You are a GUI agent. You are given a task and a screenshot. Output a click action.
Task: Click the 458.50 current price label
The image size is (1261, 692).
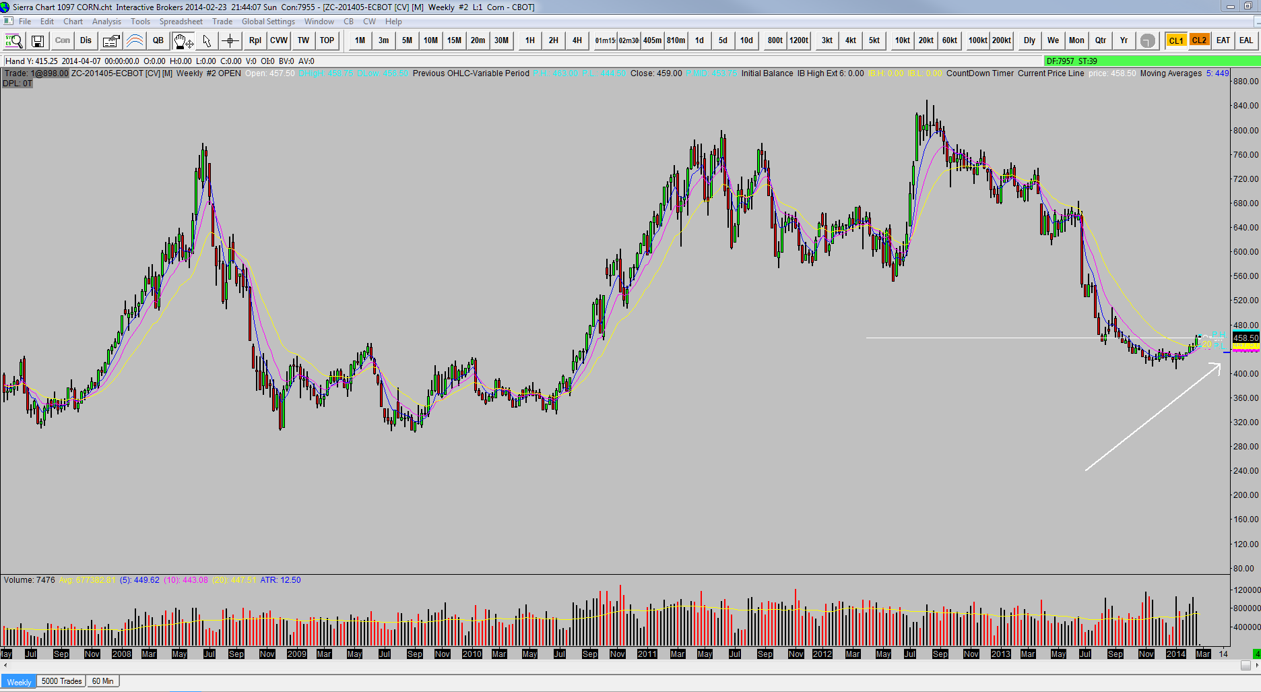[1246, 338]
